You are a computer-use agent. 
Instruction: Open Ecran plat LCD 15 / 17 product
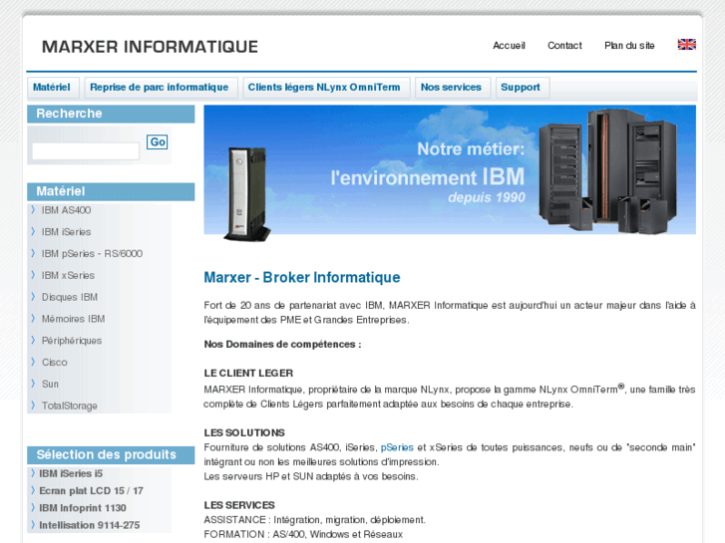[91, 491]
